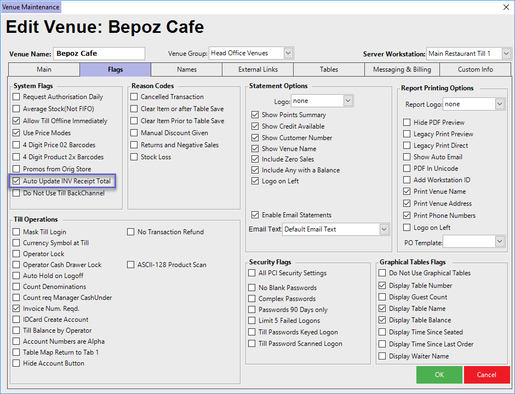The image size is (515, 394).
Task: Tick the No Transaction Refund checkbox
Action: click(x=131, y=232)
